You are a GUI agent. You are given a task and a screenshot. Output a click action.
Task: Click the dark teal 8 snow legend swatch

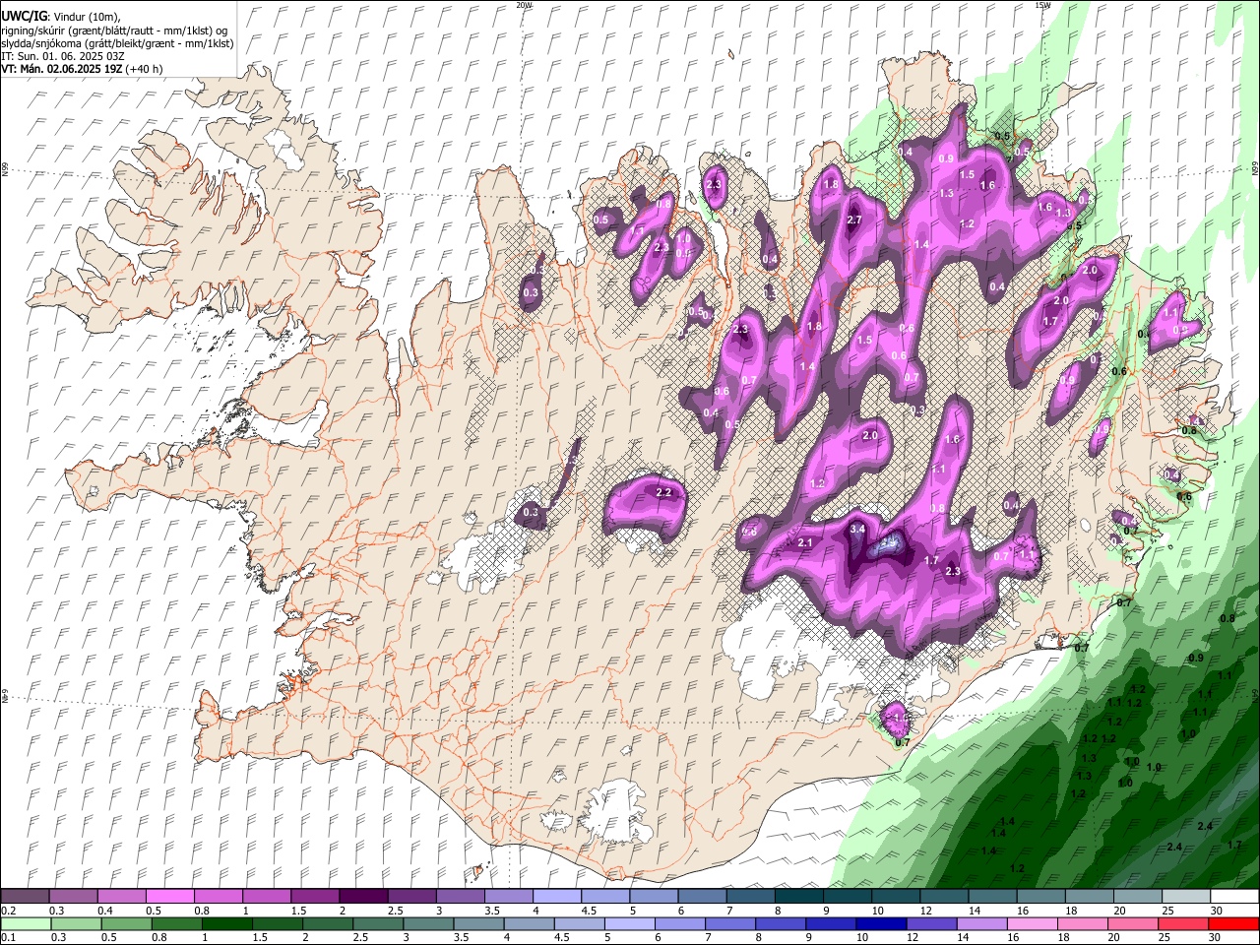point(798,897)
